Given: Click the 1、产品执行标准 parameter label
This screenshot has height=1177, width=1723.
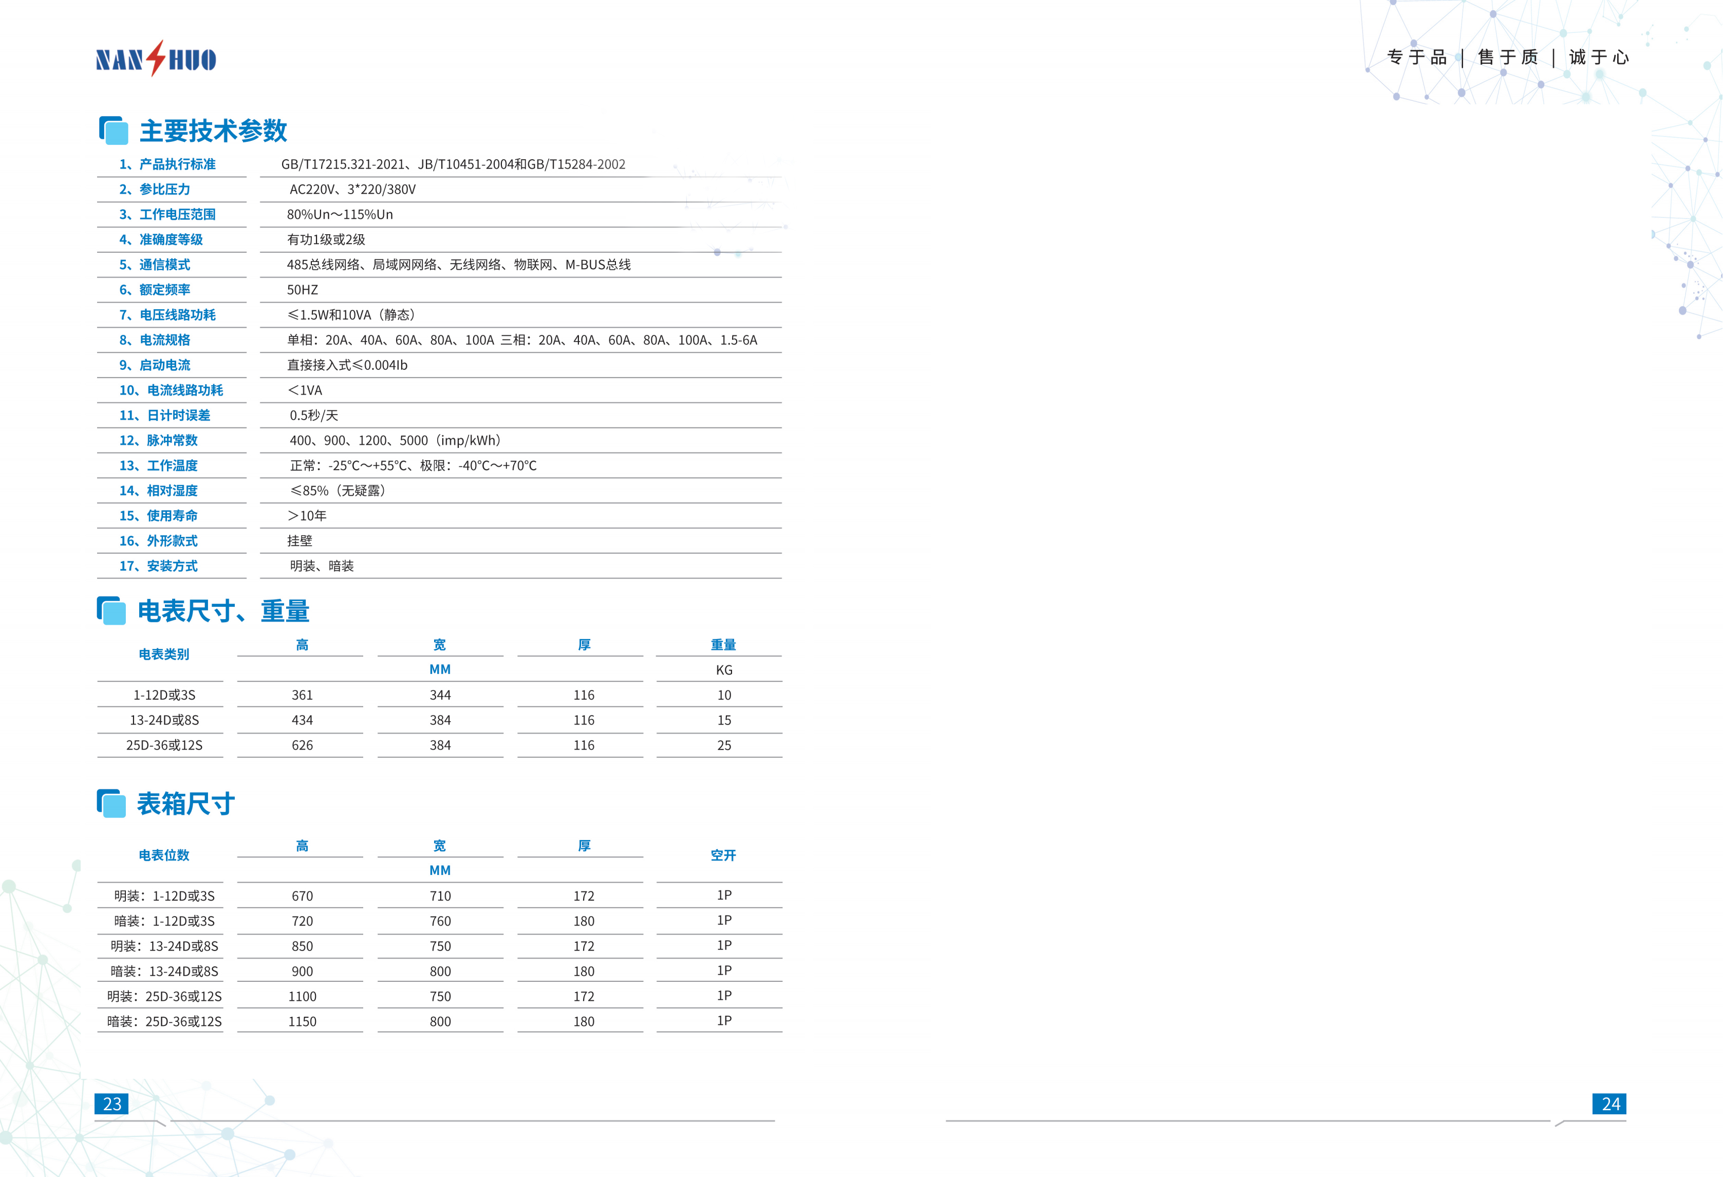Looking at the screenshot, I should pos(167,164).
